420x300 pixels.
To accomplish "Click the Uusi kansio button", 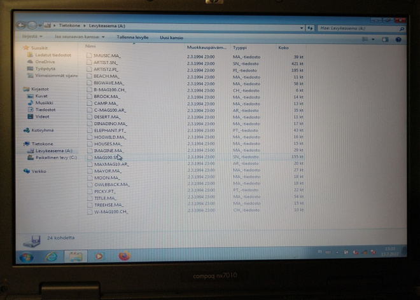I will tap(171, 37).
